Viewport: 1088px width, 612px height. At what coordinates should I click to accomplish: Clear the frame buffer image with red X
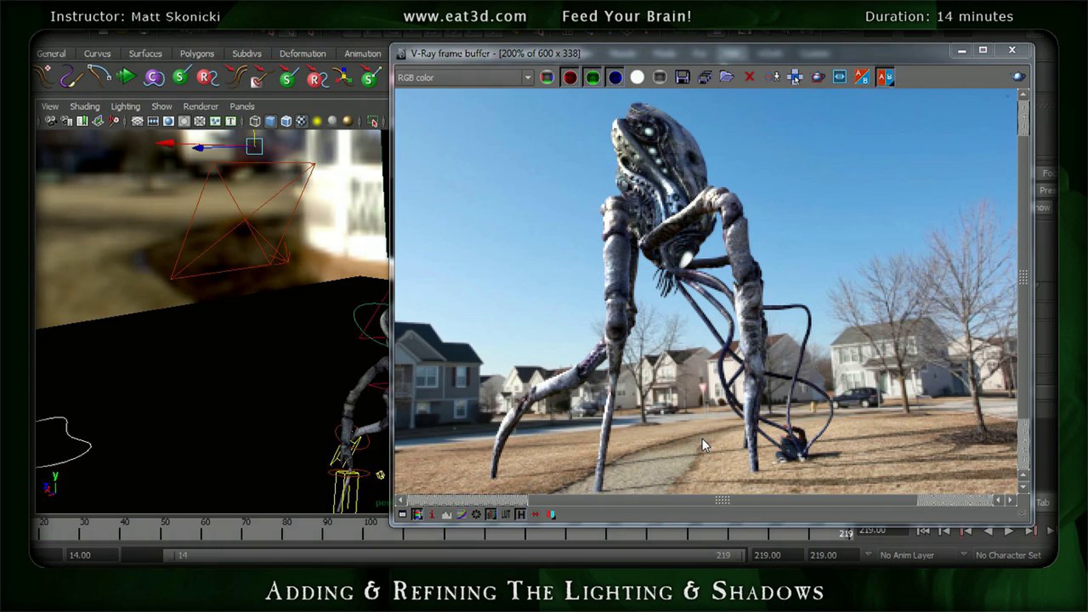tap(749, 77)
